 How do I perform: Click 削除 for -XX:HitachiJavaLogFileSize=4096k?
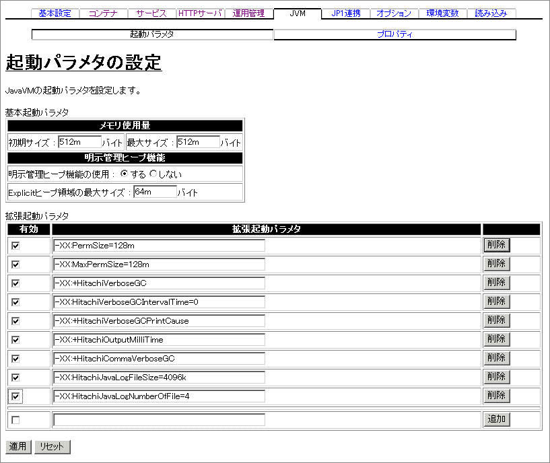(x=496, y=377)
